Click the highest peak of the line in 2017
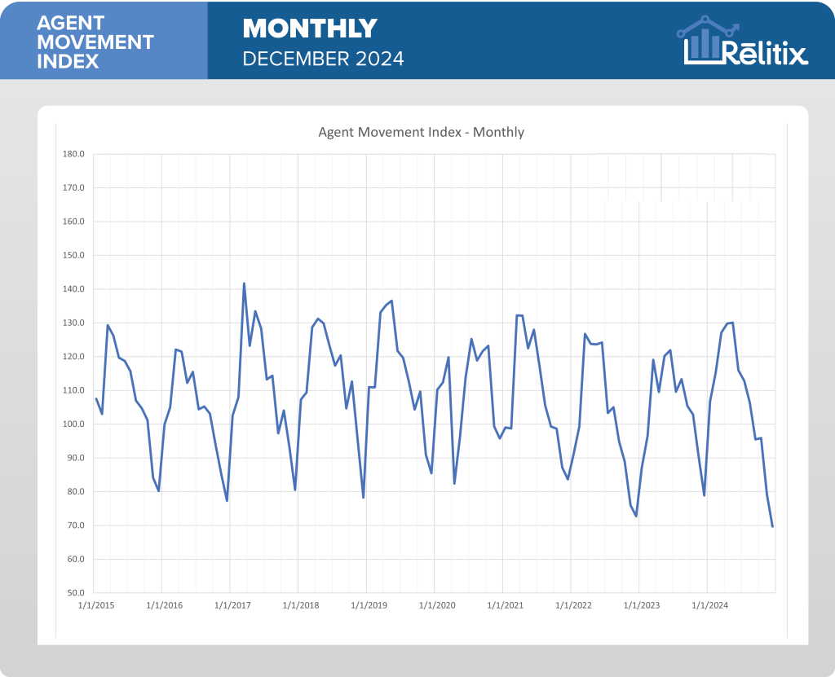The width and height of the screenshot is (835, 677). (x=244, y=284)
